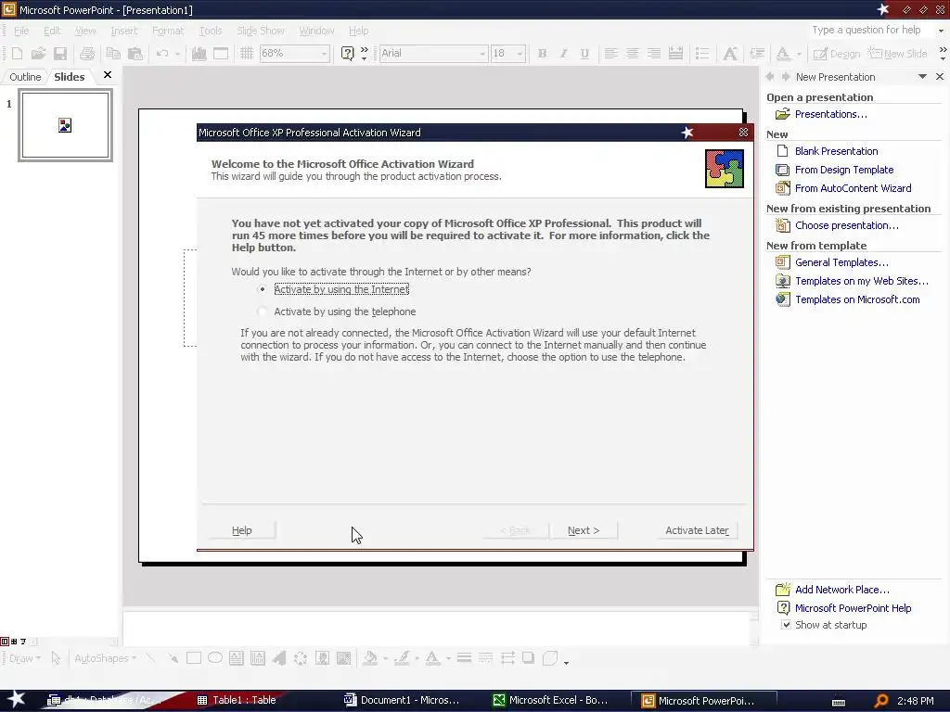Click the Open folder toolbar icon
Viewport: 950px width, 712px height.
pyautogui.click(x=38, y=53)
